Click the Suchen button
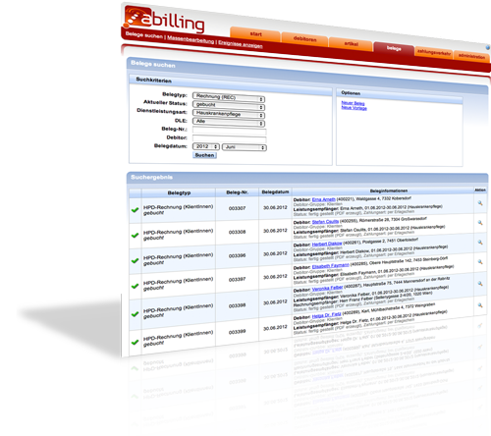This screenshot has height=436, width=491. (x=204, y=155)
